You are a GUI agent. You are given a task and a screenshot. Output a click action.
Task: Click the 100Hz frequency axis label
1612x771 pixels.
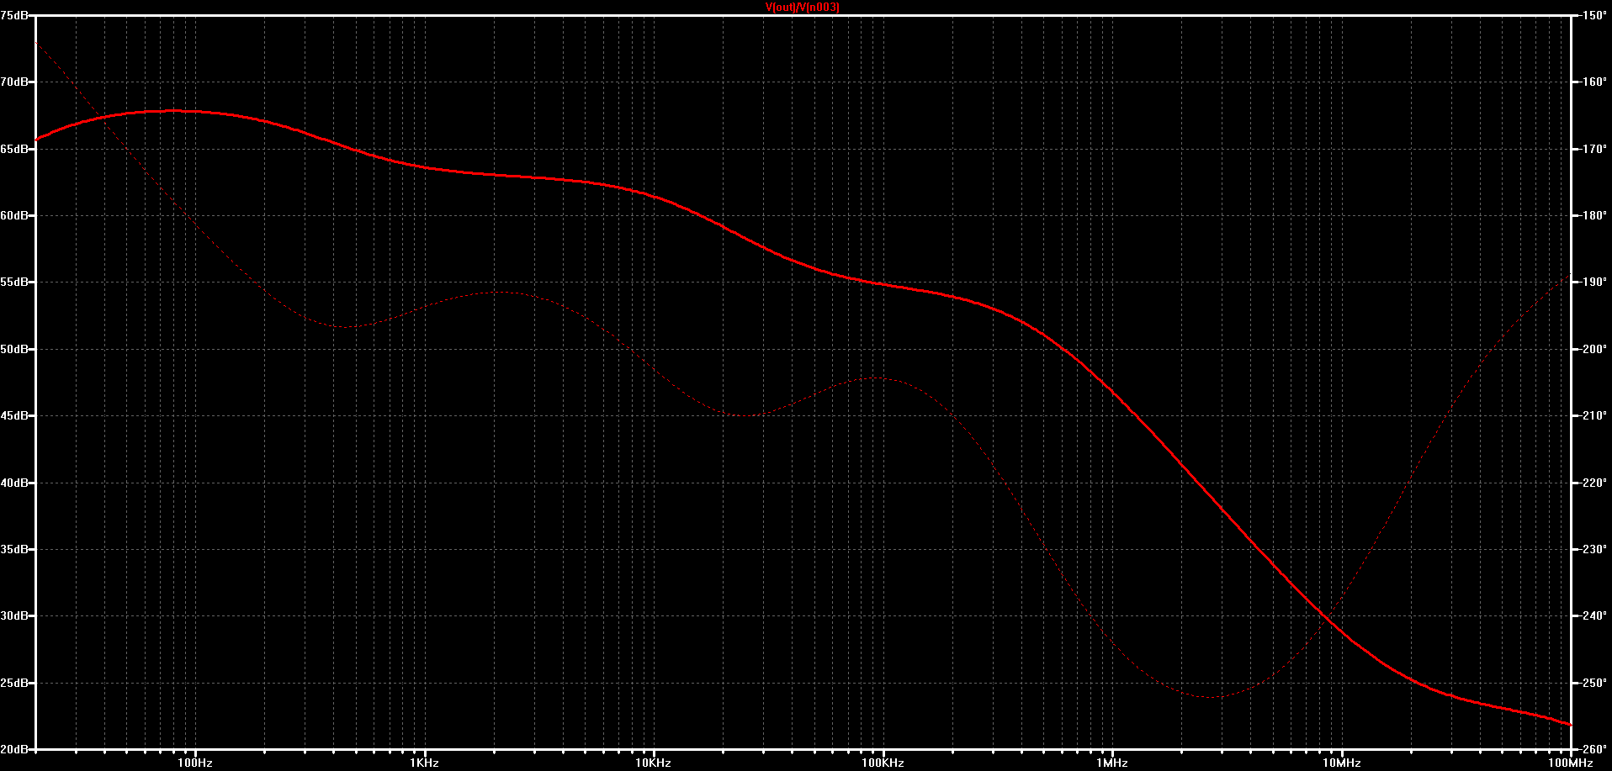coord(195,763)
